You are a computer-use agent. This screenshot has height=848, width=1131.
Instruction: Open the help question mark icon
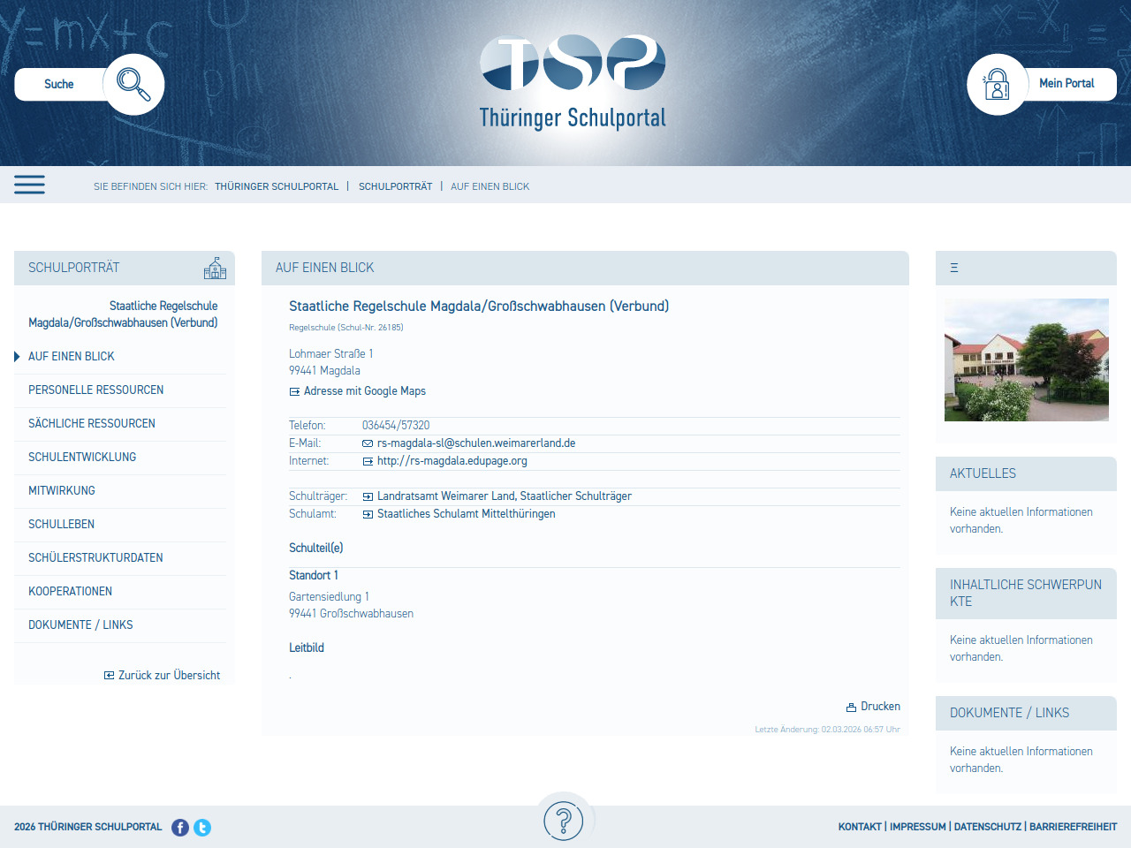pyautogui.click(x=564, y=821)
